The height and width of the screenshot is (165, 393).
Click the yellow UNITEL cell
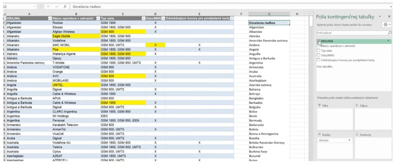pos(76,85)
